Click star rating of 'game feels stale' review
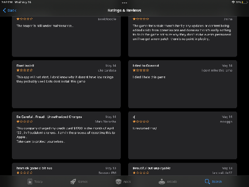The height and width of the screenshot is (187, 249). click(x=141, y=19)
